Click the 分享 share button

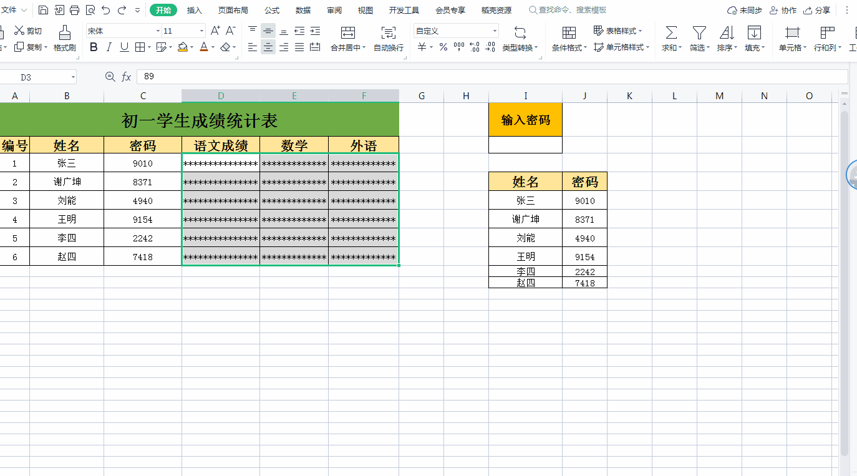click(817, 10)
